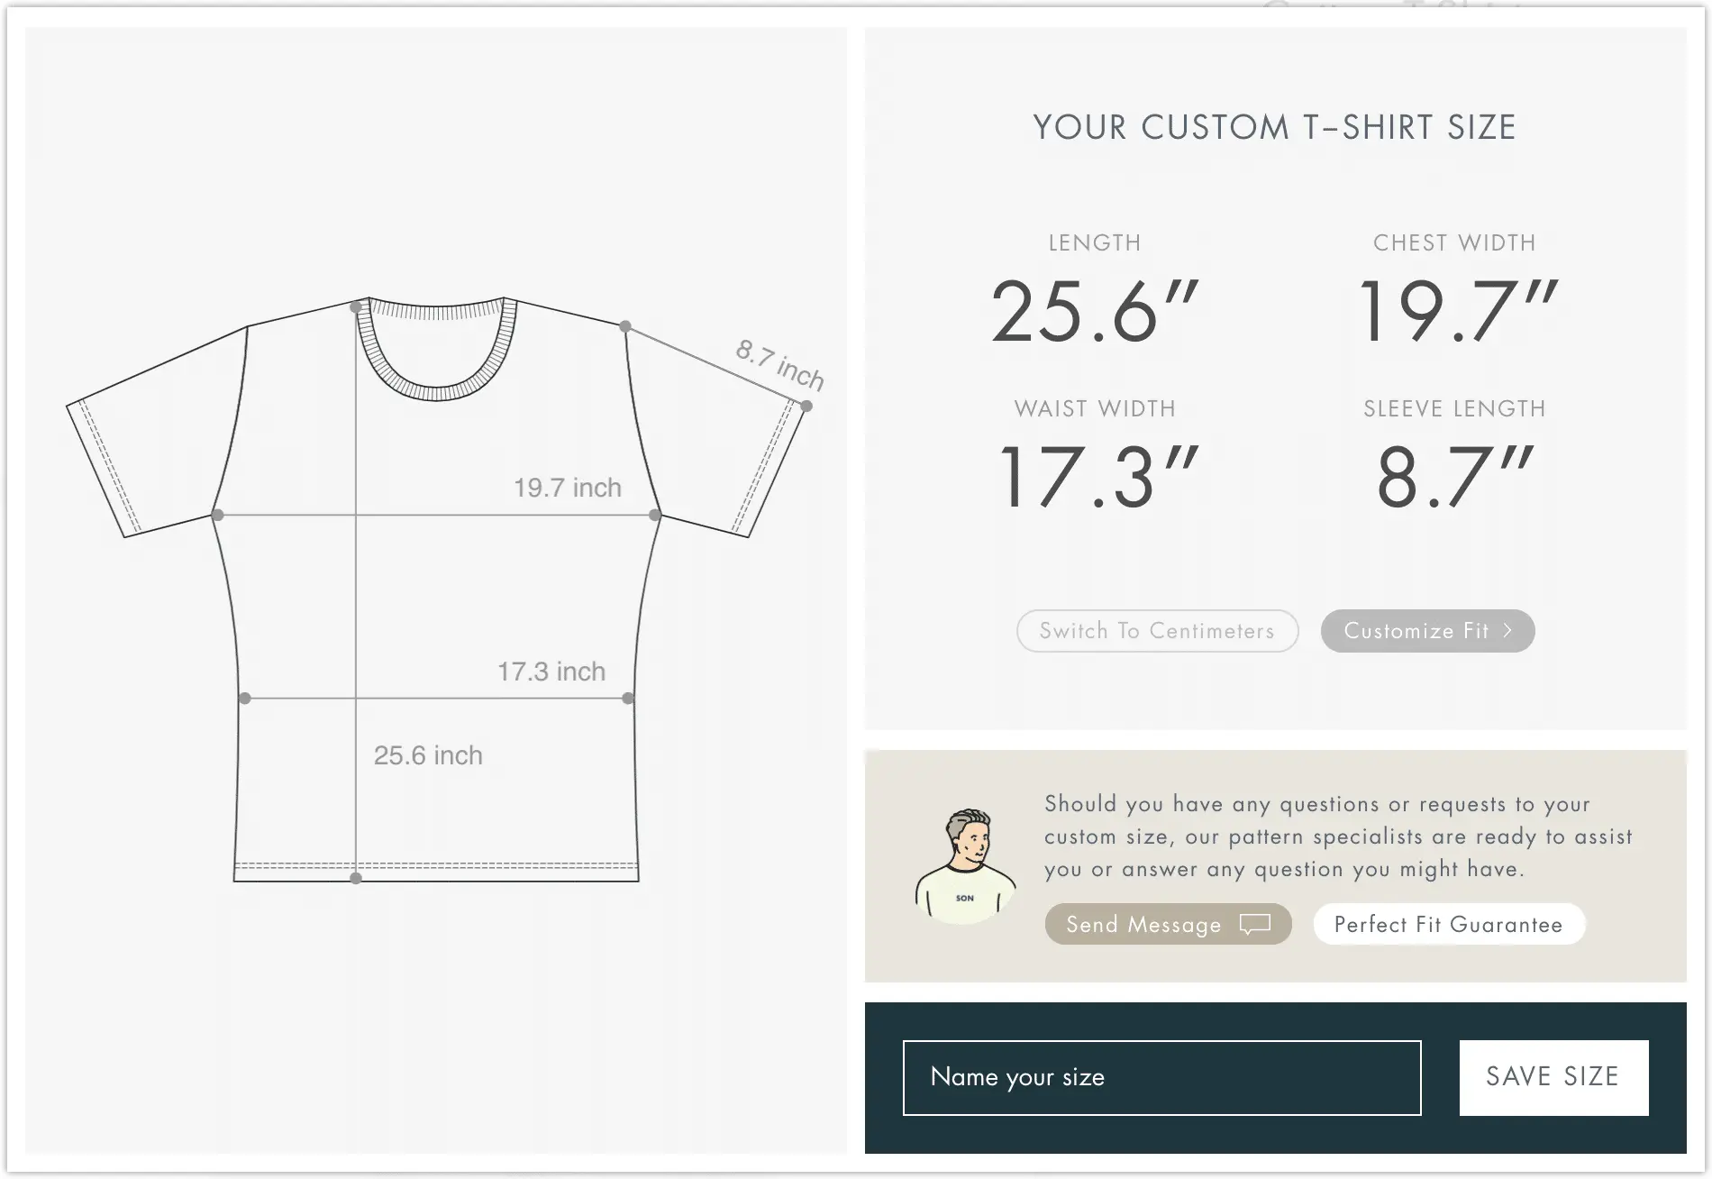Open the Customize Fit panel
1712x1179 pixels.
tap(1426, 631)
